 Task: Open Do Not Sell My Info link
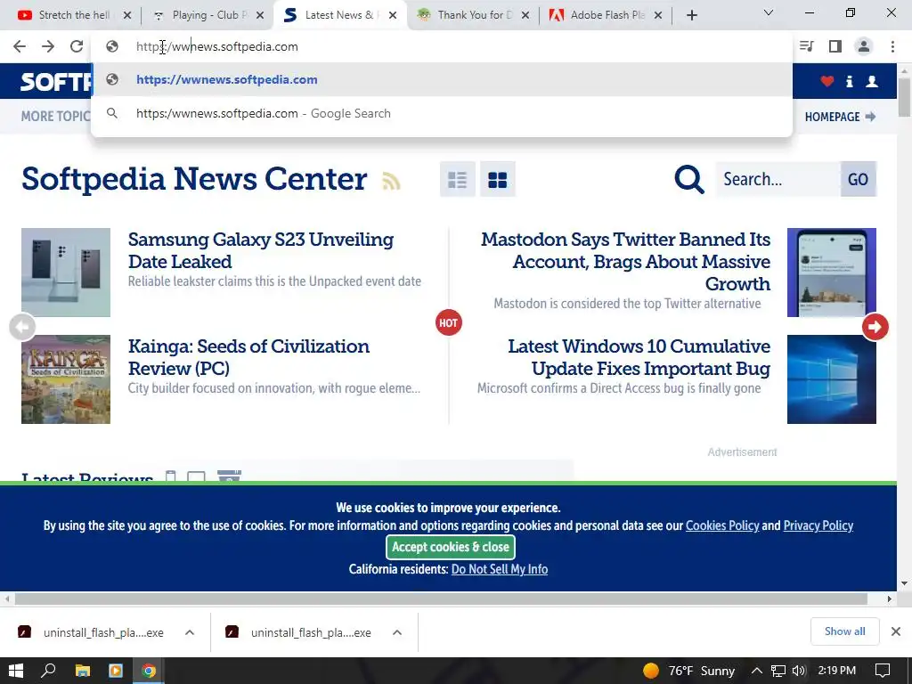click(500, 569)
